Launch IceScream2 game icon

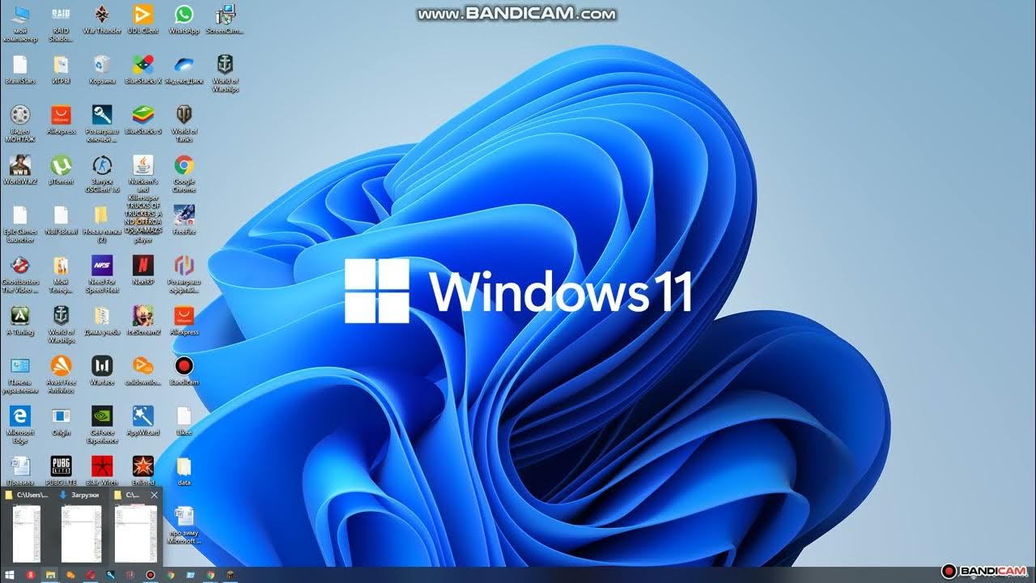(142, 321)
